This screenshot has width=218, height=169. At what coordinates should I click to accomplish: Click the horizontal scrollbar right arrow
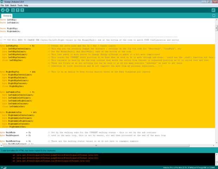pos(213,145)
